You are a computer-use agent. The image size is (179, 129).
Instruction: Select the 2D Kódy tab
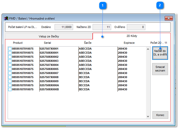(132, 36)
